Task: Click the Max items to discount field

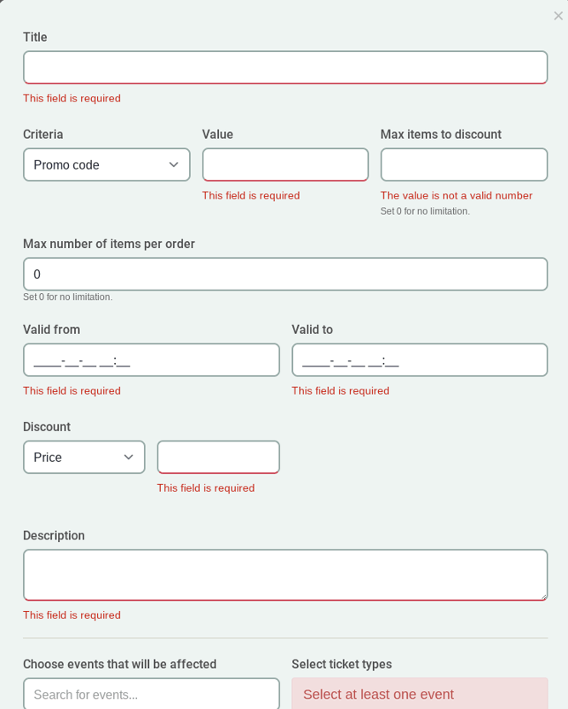Action: point(463,164)
